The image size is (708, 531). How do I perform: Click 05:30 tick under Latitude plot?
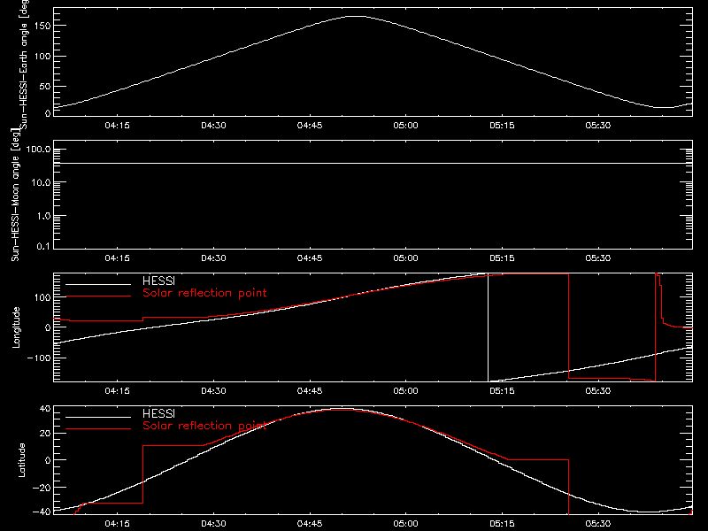tap(598, 523)
